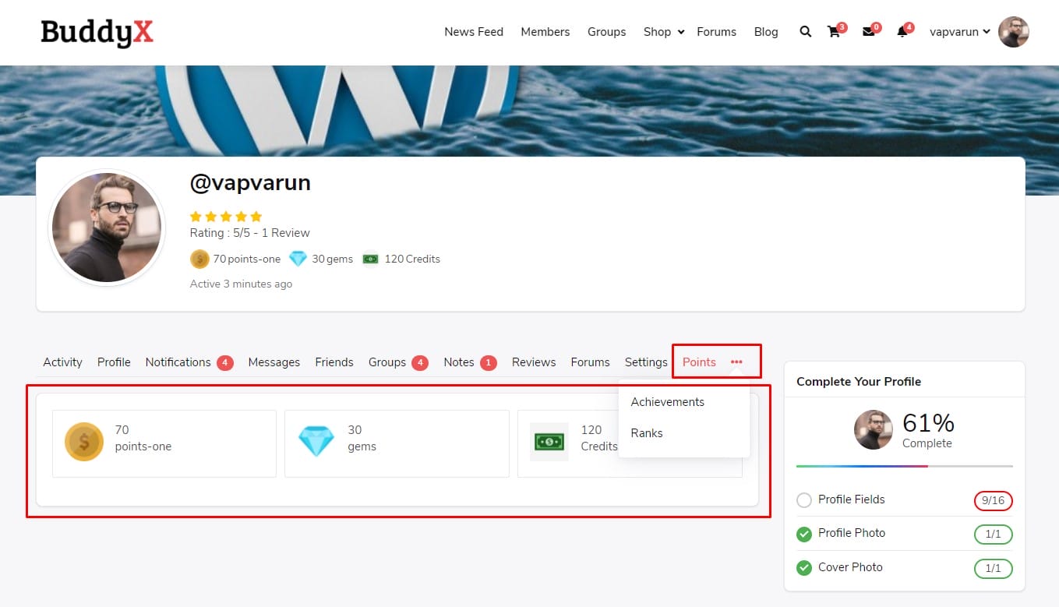Click the green cash Credits icon in card
1059x607 pixels.
click(549, 442)
